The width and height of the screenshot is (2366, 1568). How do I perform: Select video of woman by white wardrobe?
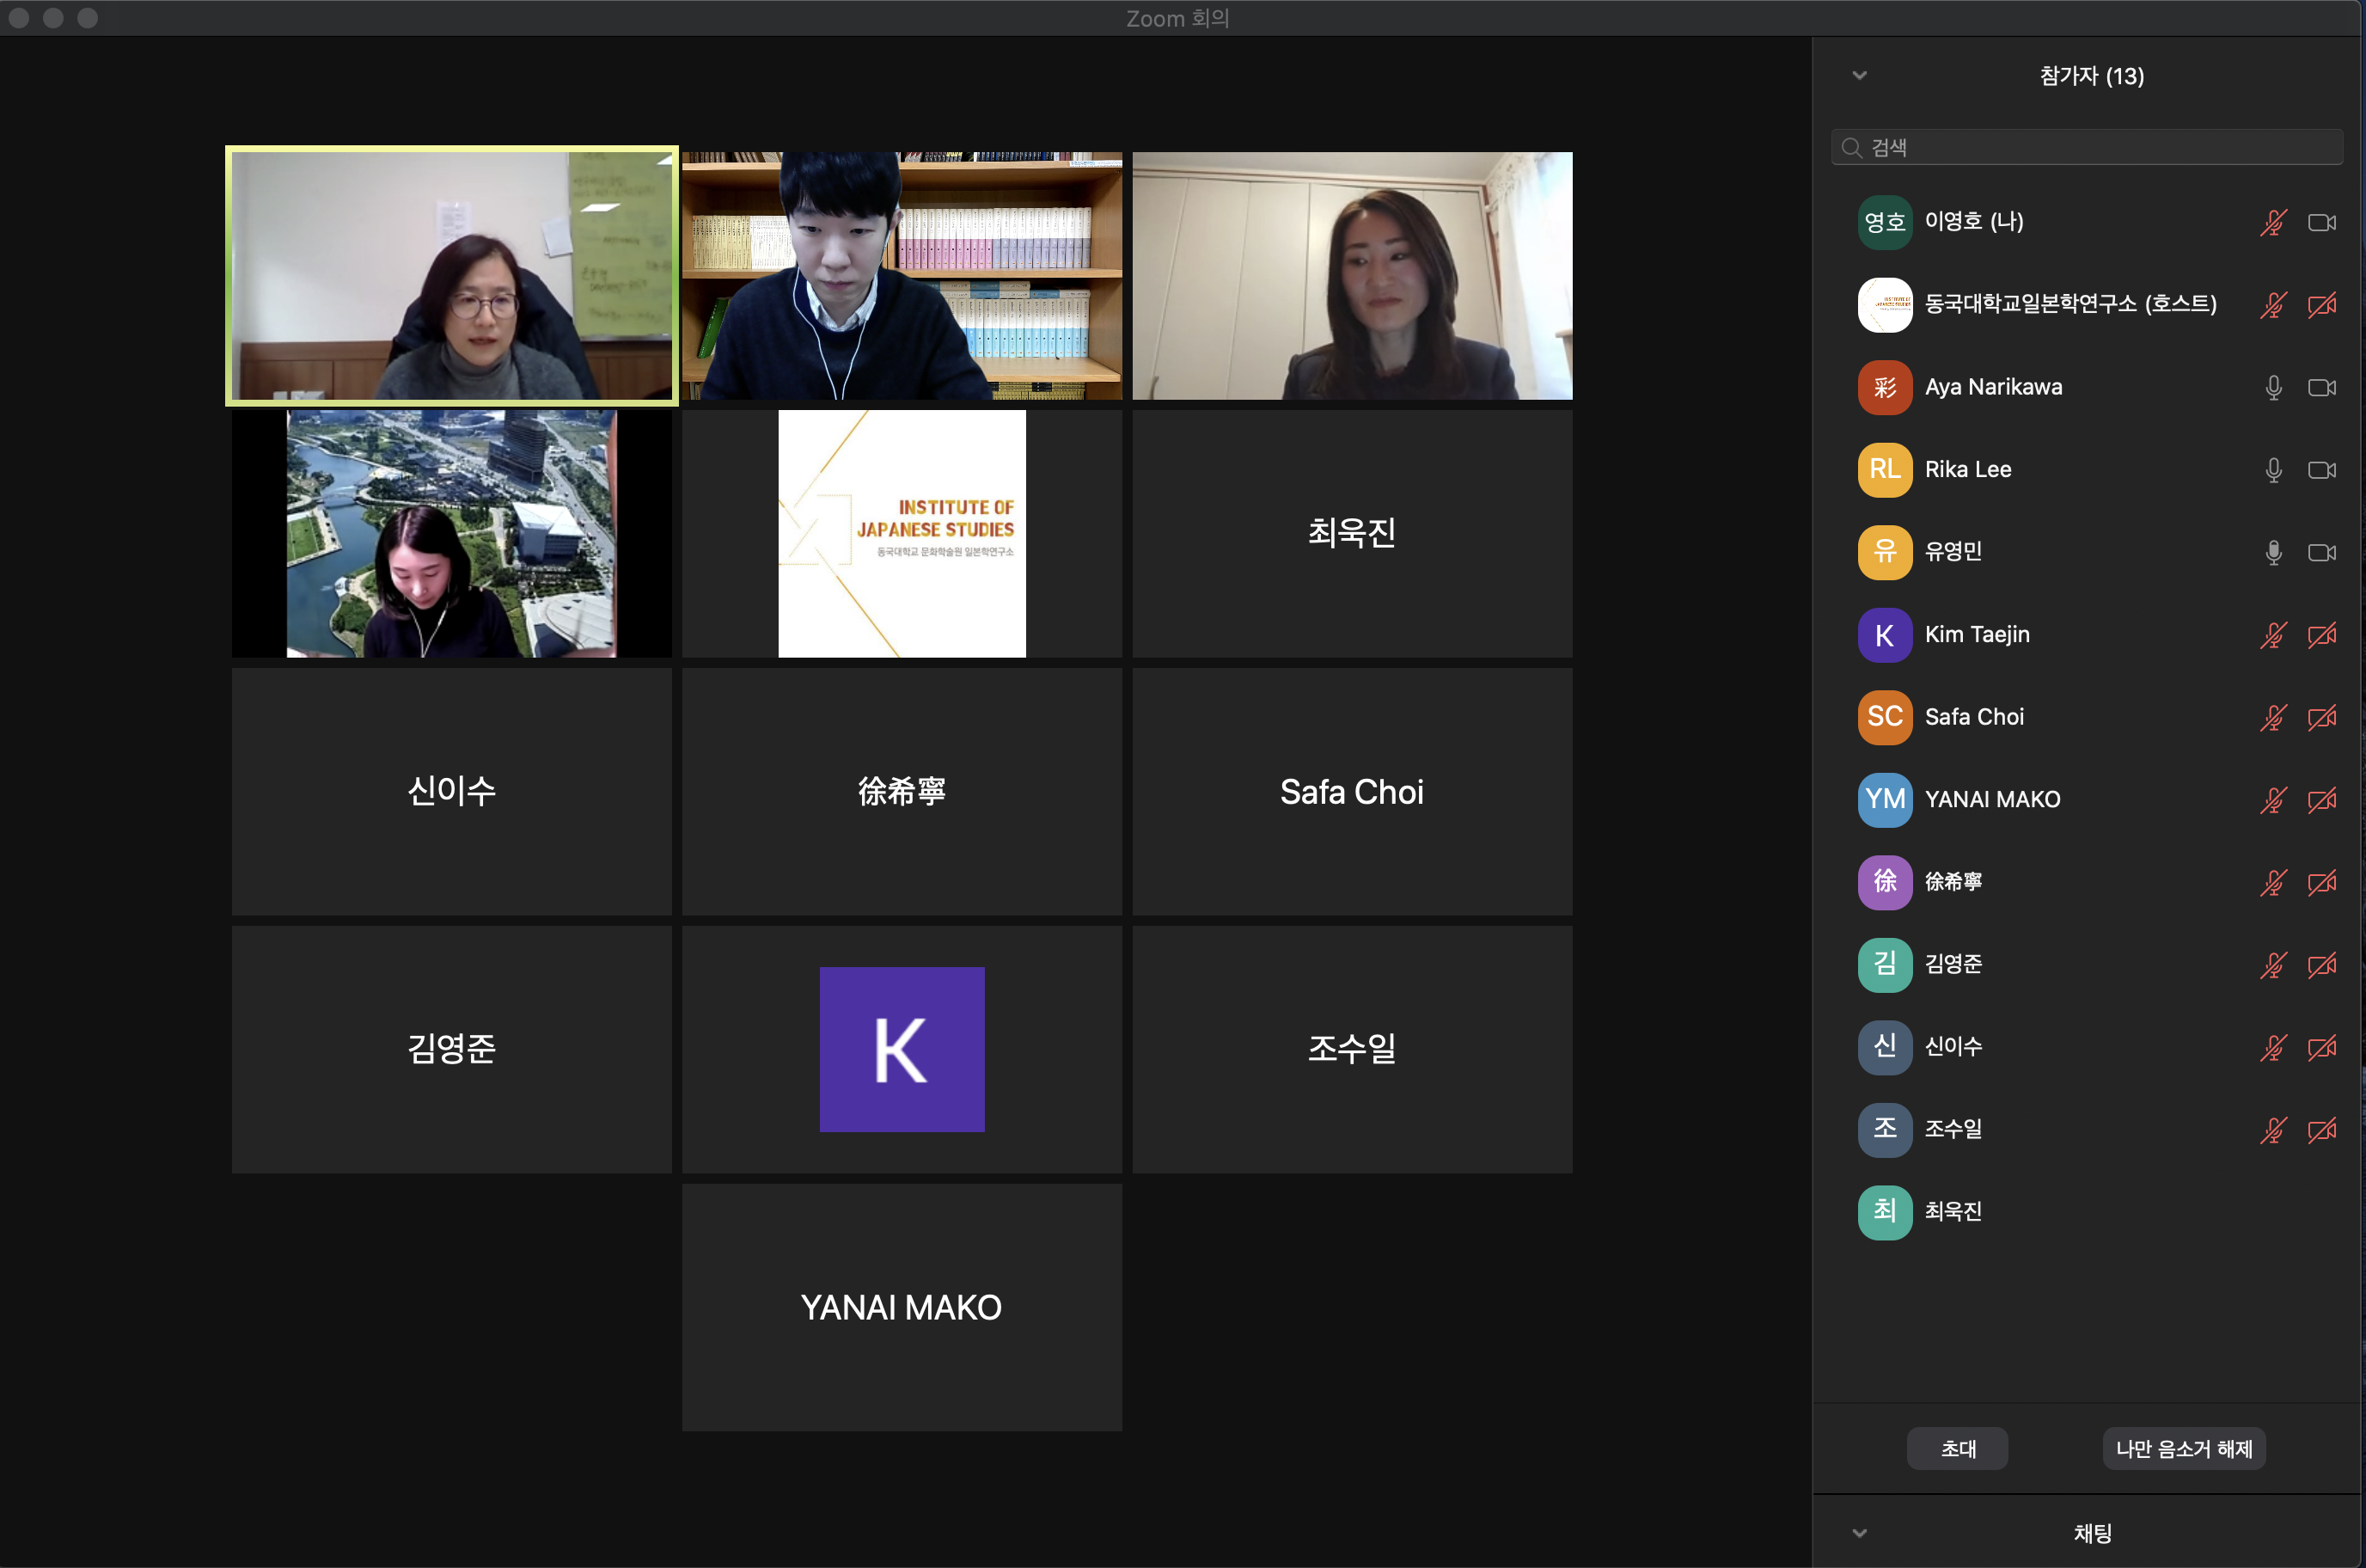1351,276
